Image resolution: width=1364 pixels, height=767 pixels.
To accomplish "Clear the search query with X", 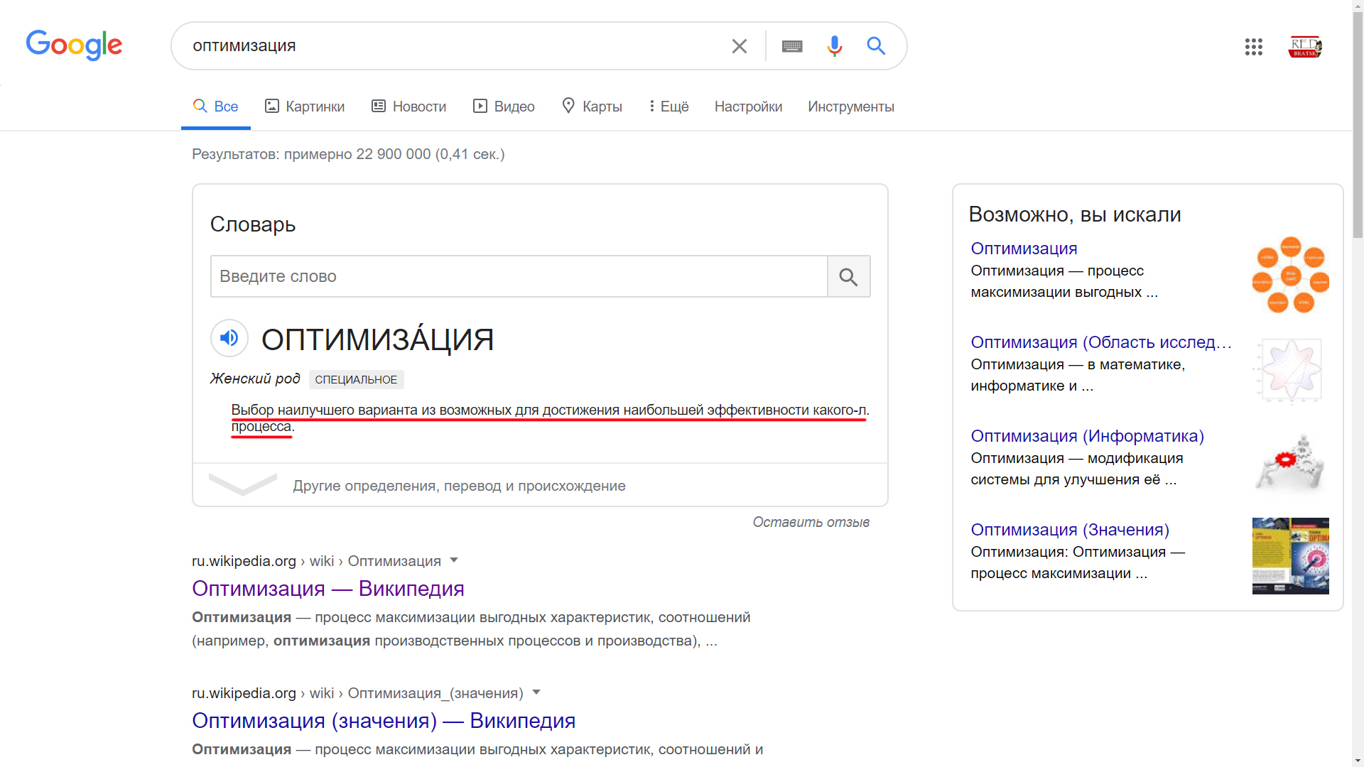I will pos(739,46).
